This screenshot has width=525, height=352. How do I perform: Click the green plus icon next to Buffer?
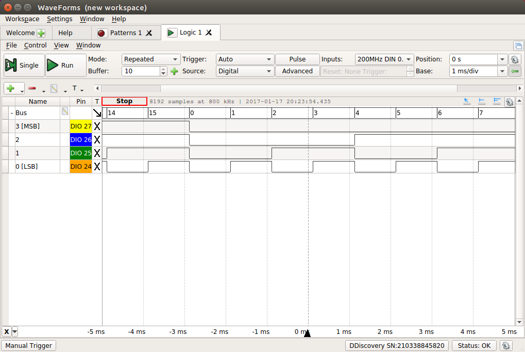174,71
